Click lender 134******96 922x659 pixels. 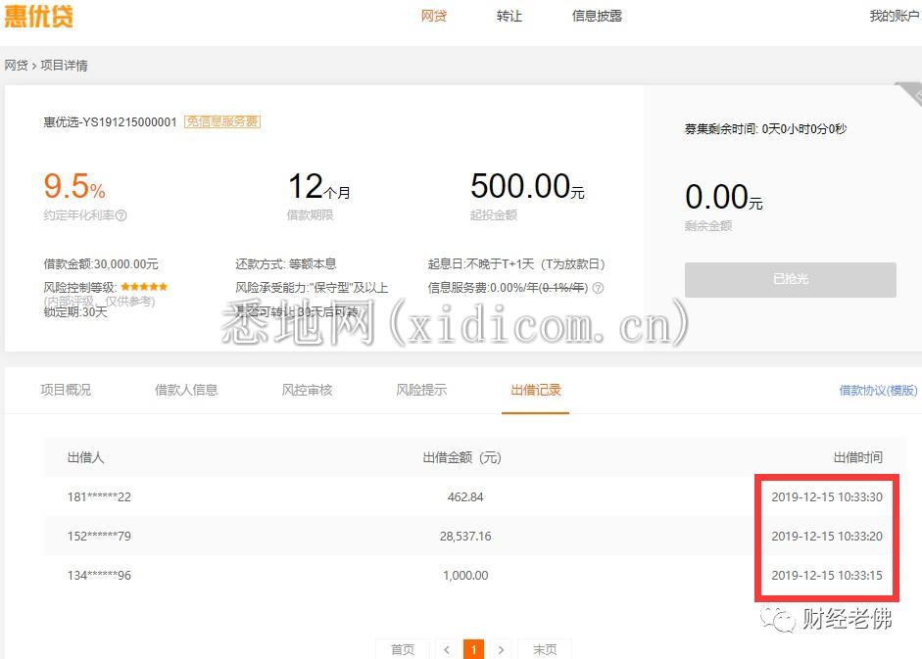tap(99, 576)
